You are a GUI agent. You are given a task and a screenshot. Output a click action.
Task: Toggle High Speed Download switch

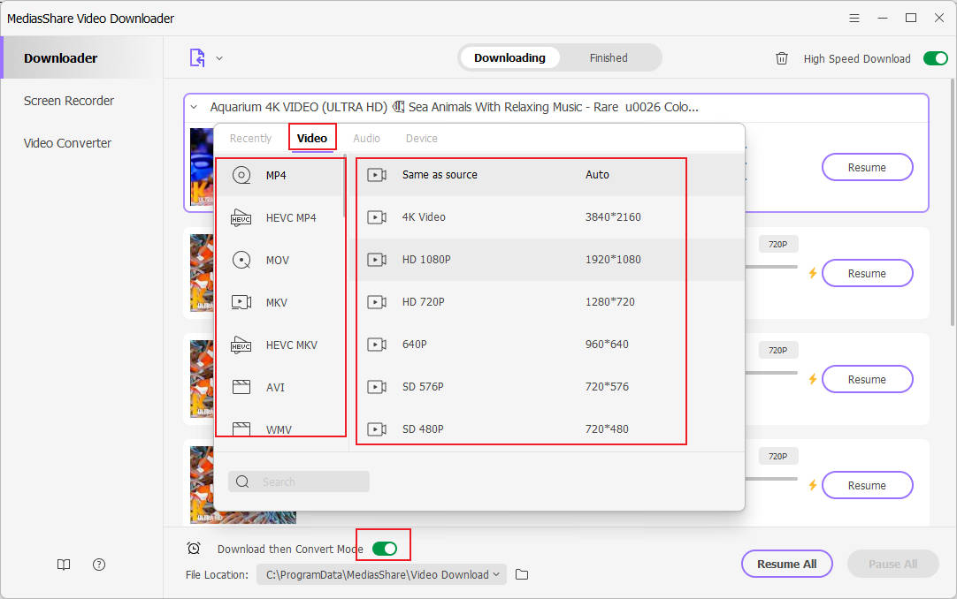click(935, 58)
